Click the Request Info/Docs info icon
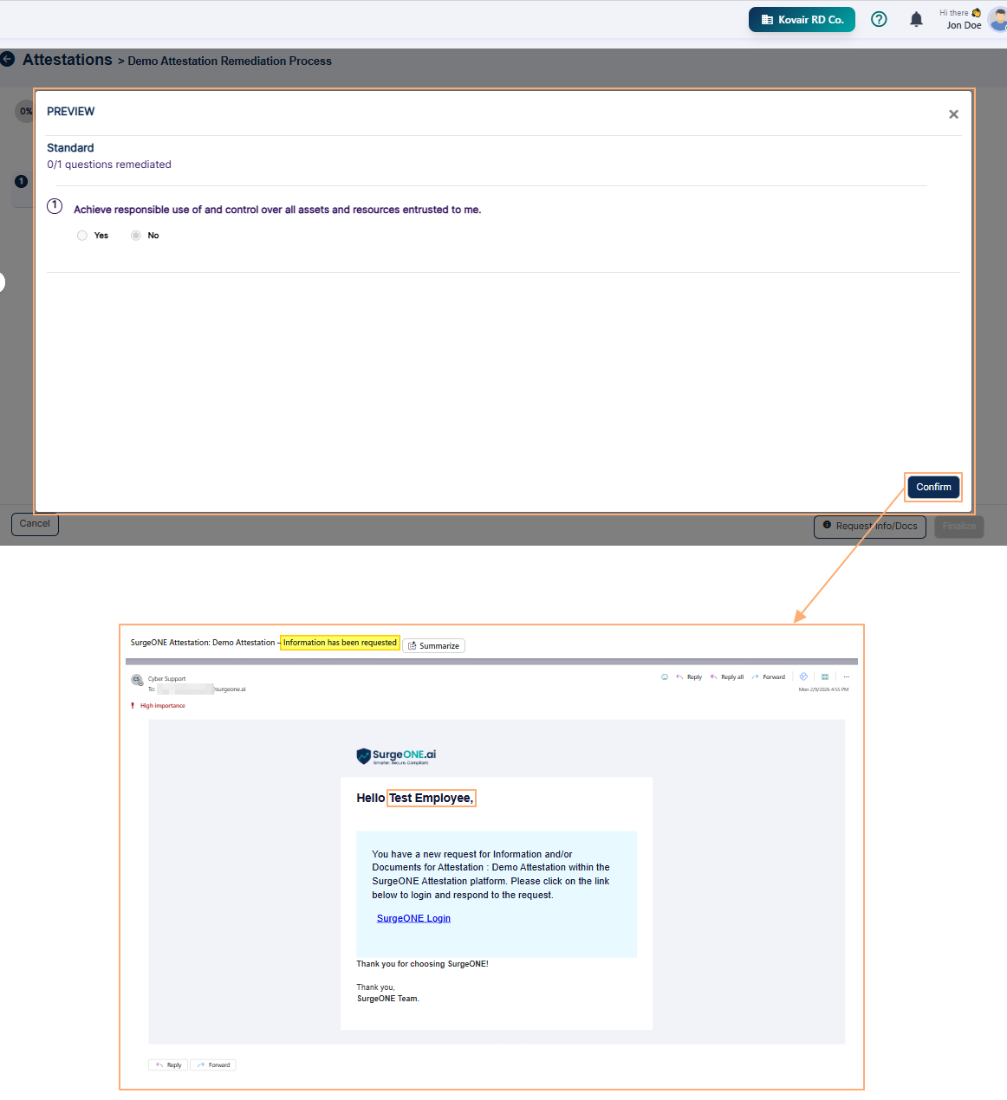The image size is (1007, 1100). point(828,527)
